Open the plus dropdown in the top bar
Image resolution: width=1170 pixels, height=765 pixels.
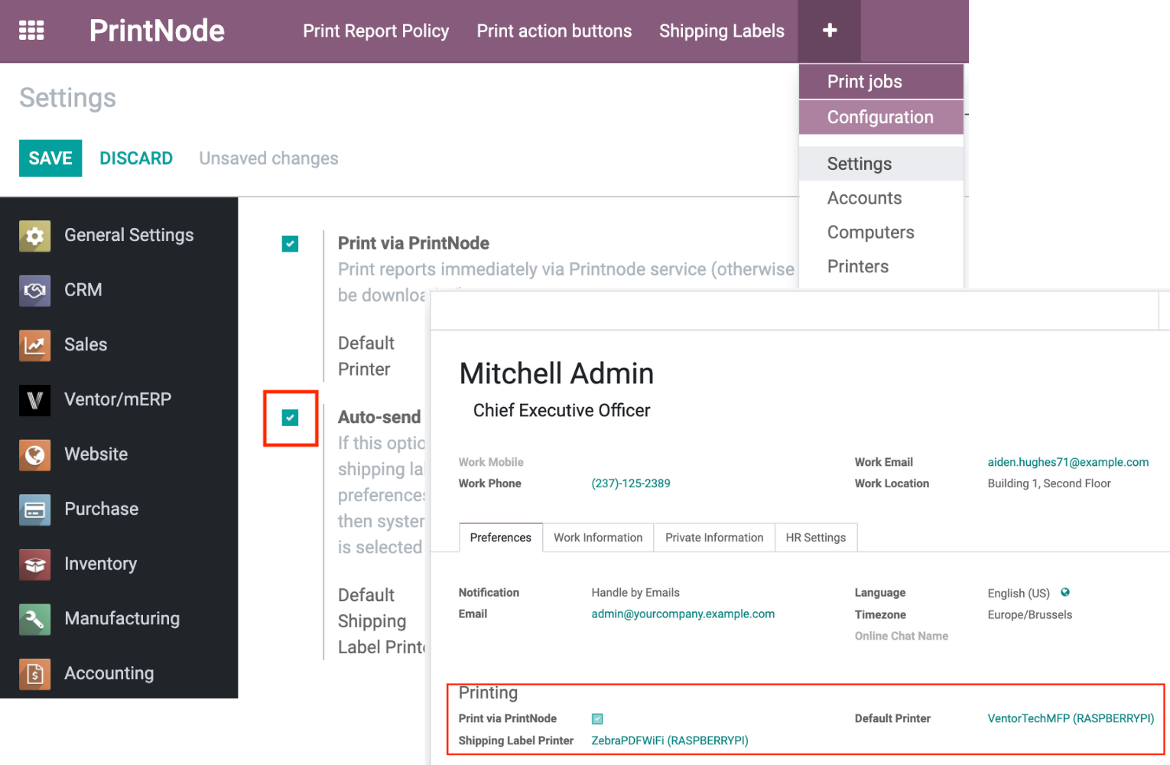click(x=829, y=30)
